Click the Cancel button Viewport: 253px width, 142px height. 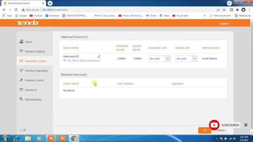tap(221, 130)
